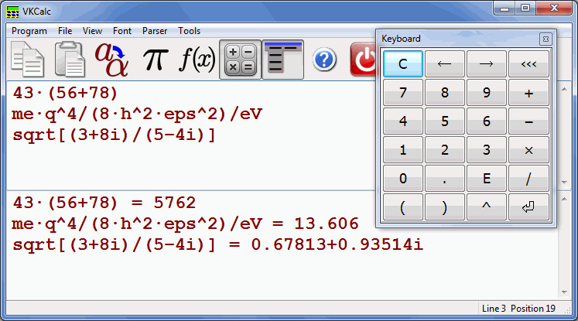This screenshot has width=578, height=321.
Task: Open help with the blue question mark
Action: click(x=324, y=60)
